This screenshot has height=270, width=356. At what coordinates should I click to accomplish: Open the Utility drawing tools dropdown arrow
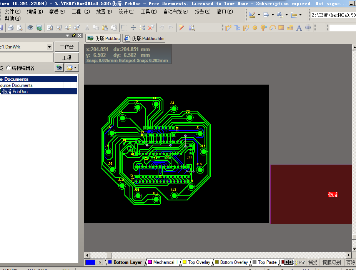259,15
